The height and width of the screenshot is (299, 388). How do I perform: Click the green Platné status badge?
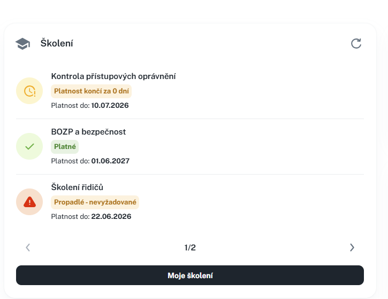pyautogui.click(x=65, y=147)
